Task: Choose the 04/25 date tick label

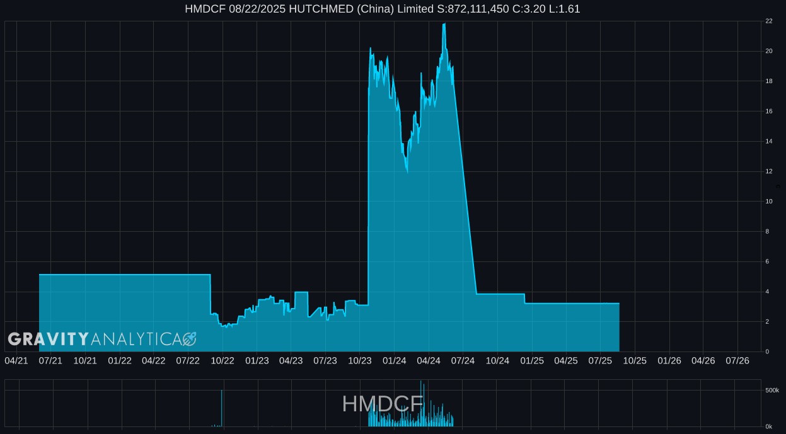Action: click(566, 360)
